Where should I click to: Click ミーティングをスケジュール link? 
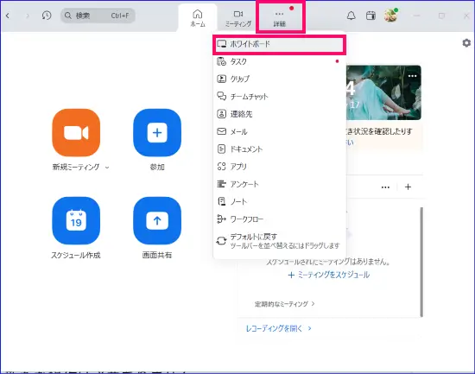329,275
